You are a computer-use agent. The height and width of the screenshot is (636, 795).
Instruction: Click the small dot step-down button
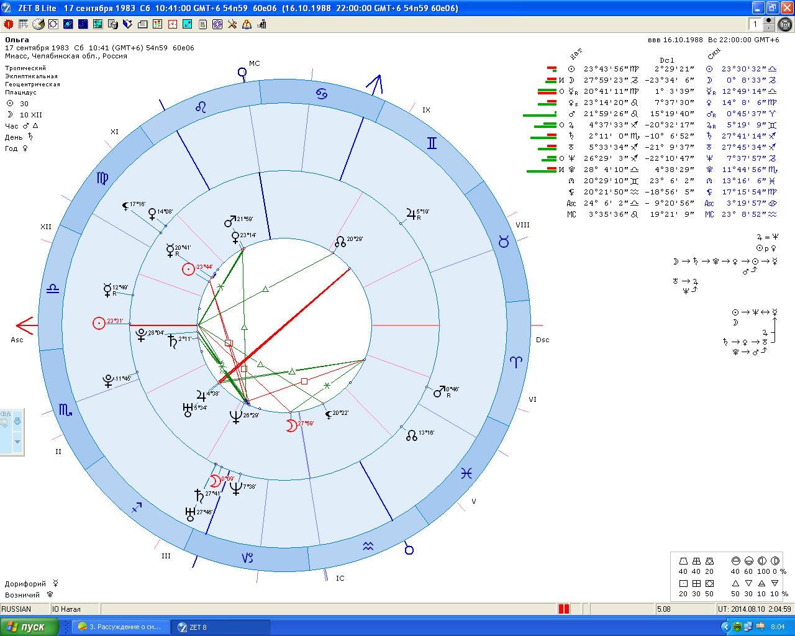769,28
